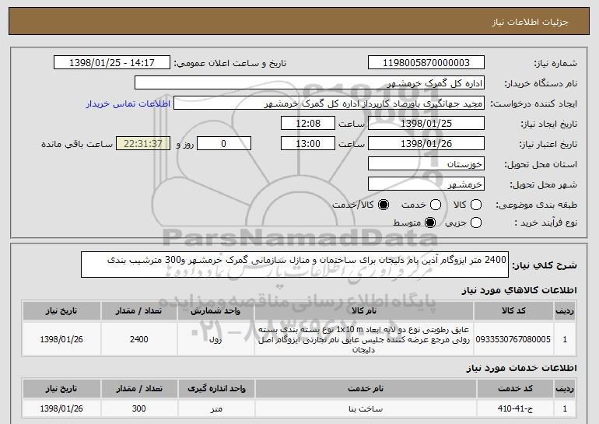599x424 pixels.
Task: Click the province field خوزستان
Action: click(x=426, y=164)
